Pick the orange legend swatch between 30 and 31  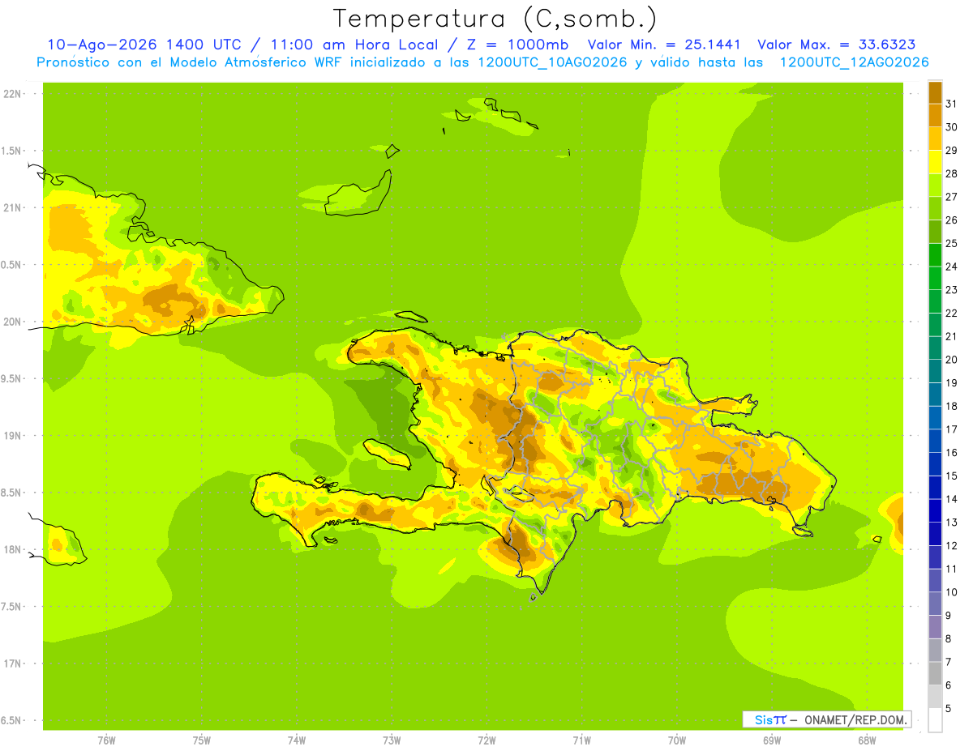935,115
